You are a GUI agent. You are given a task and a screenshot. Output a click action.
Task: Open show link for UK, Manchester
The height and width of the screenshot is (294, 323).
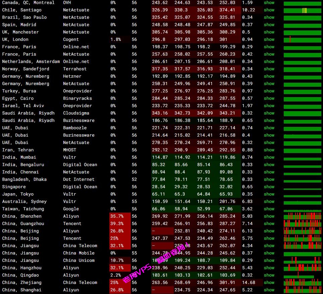click(269, 32)
